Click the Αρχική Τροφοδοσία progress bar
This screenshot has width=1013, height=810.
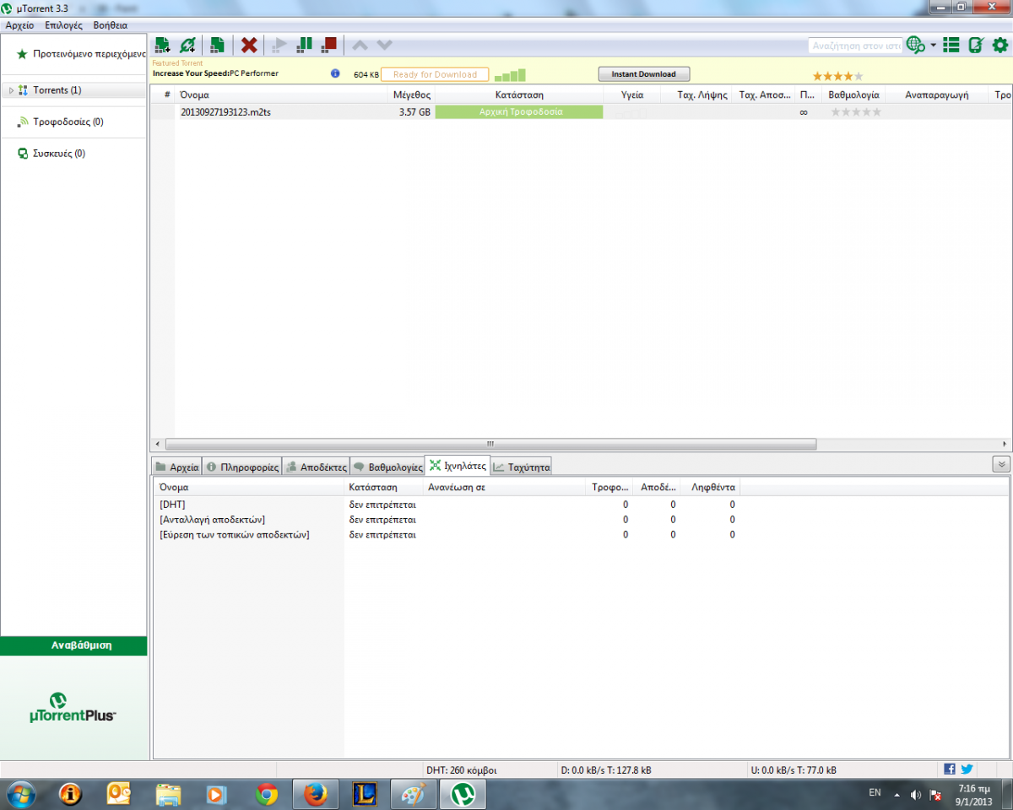(x=520, y=111)
